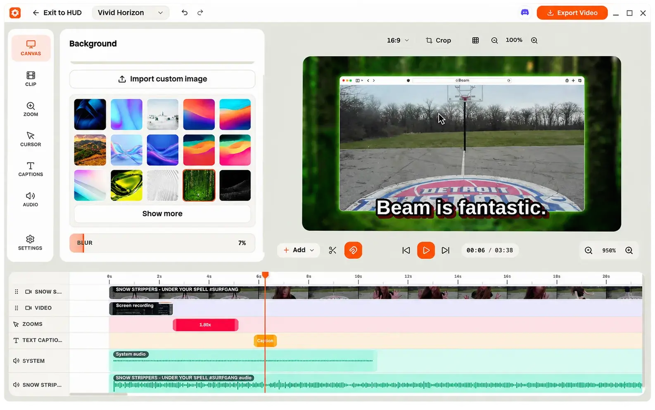Screen dimensions: 655x410
Task: Click the 'Beam is fantastic.' caption in preview
Action: [461, 207]
